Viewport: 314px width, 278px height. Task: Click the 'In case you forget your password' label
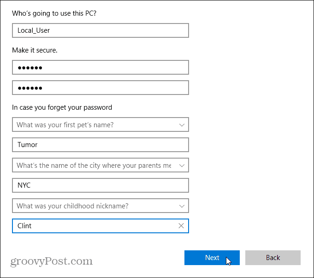(62, 107)
